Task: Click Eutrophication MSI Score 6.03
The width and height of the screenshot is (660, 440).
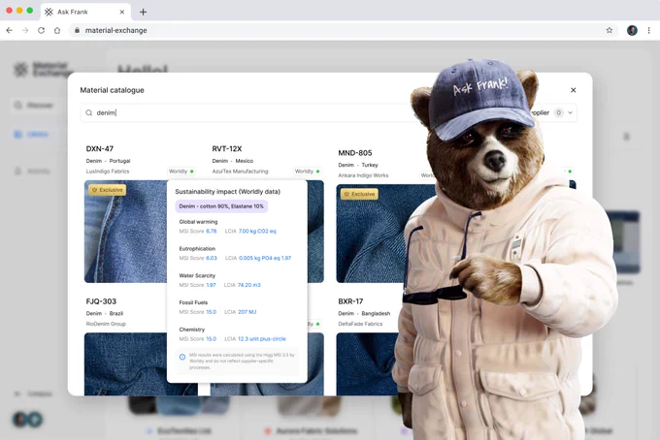Action: [x=198, y=258]
